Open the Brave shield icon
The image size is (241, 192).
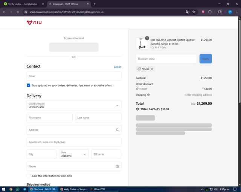203,12
